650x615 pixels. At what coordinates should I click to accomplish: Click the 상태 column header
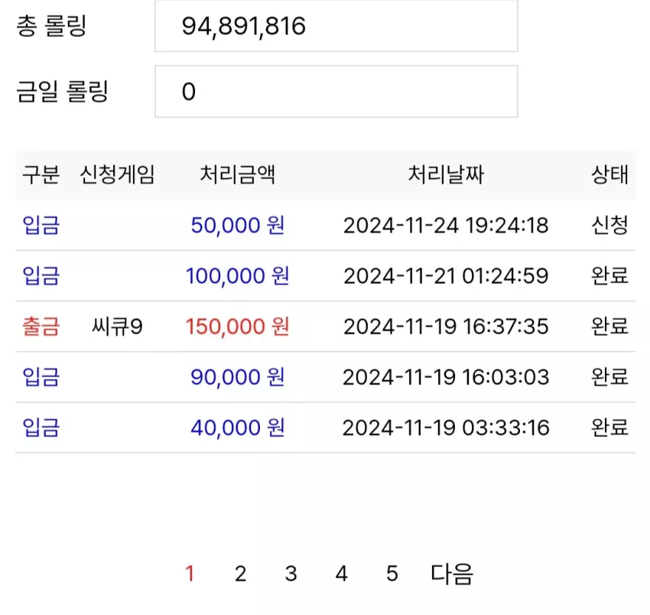point(609,174)
